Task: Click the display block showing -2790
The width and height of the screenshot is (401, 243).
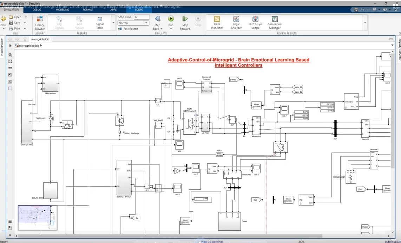Action: pos(203,199)
